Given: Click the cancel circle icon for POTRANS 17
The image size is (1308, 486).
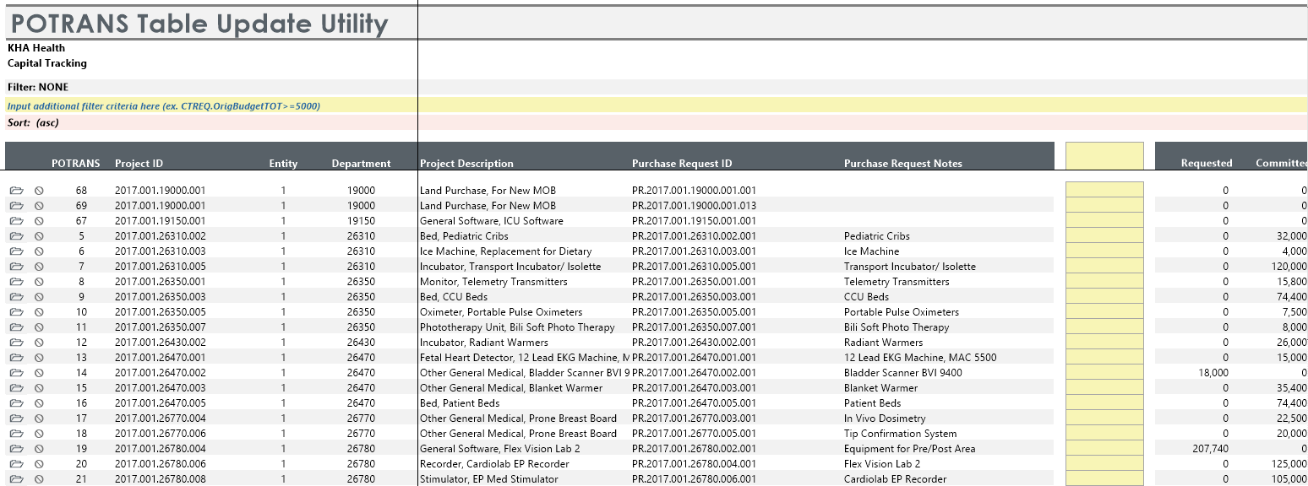Looking at the screenshot, I should [39, 418].
